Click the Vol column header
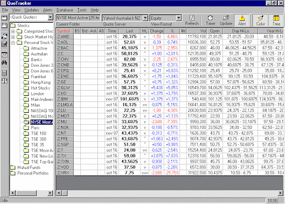The image size is (285, 204). (x=197, y=31)
